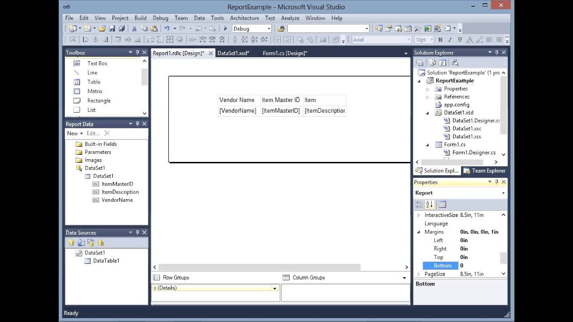Apply italic formatting with the I icon
This screenshot has height=322, width=573.
(449, 40)
